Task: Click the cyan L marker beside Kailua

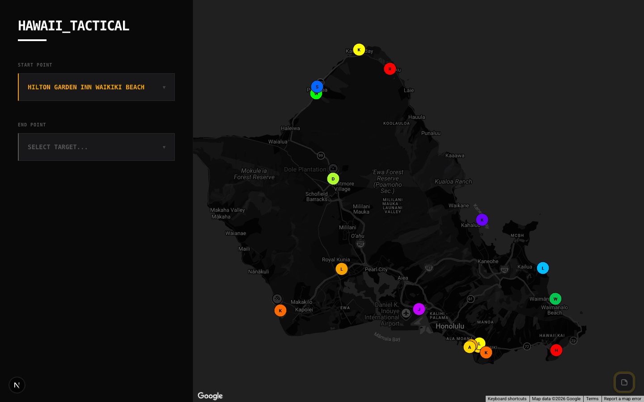Action: 542,268
